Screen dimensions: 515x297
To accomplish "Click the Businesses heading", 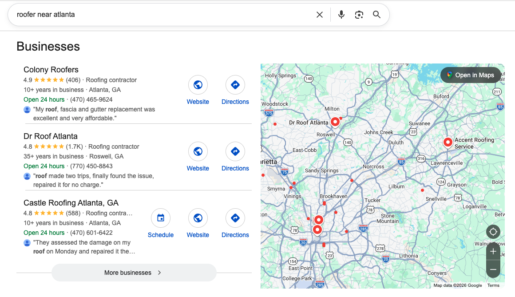I will coord(48,46).
